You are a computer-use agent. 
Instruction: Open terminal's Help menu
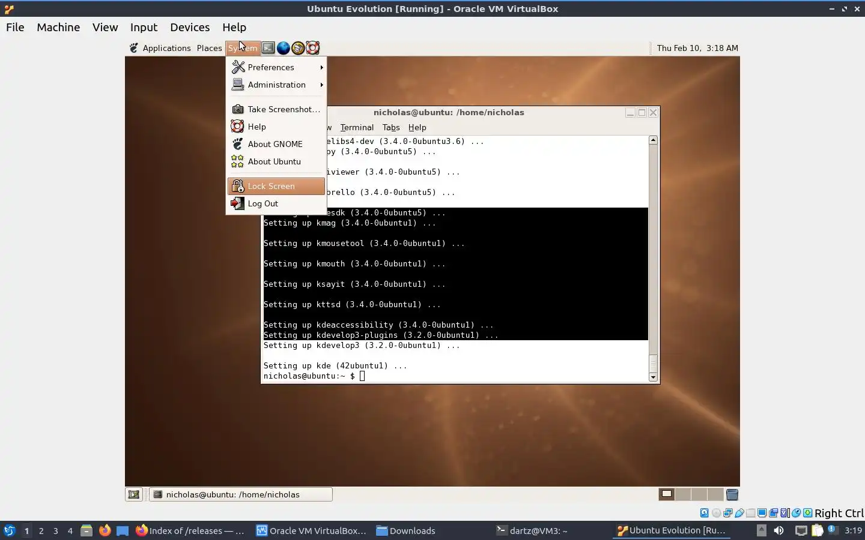[x=417, y=127]
